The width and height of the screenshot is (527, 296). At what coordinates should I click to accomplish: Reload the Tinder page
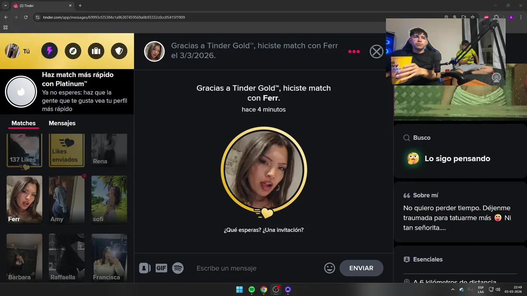tap(26, 17)
